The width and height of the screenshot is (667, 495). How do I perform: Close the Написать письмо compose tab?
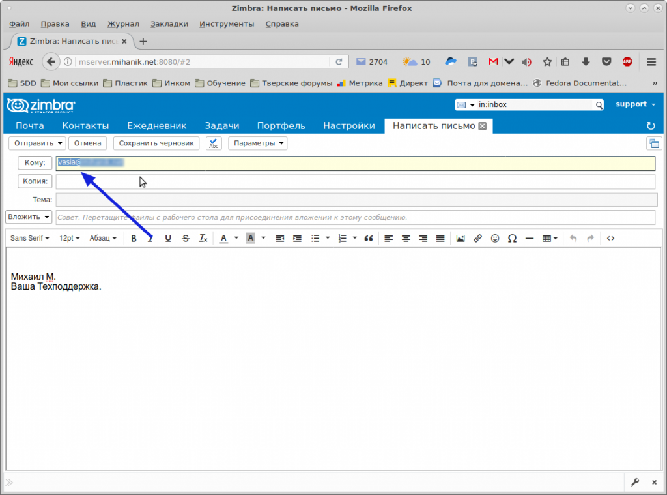(483, 126)
